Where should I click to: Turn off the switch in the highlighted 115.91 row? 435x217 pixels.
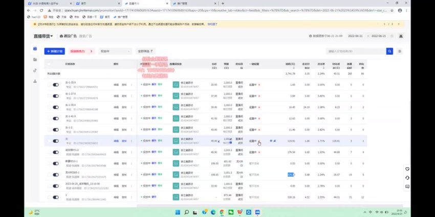click(x=56, y=141)
